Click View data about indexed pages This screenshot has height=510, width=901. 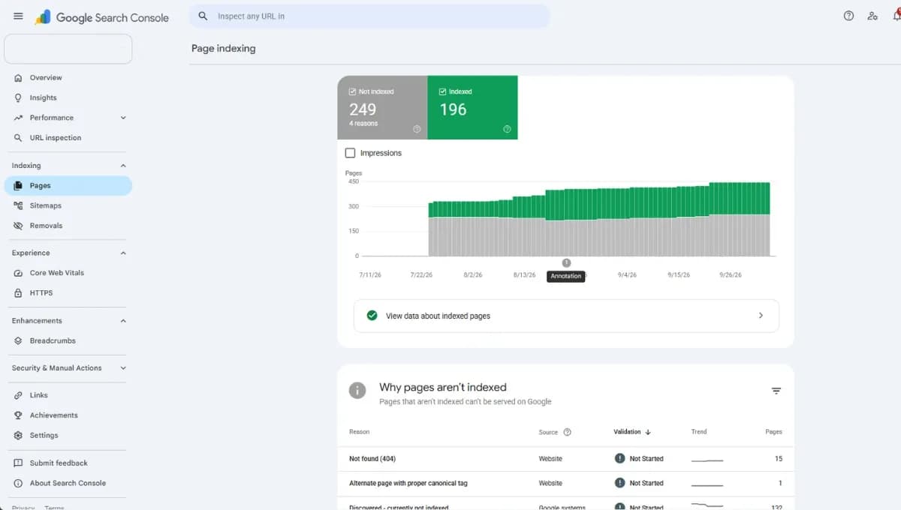[x=566, y=316]
